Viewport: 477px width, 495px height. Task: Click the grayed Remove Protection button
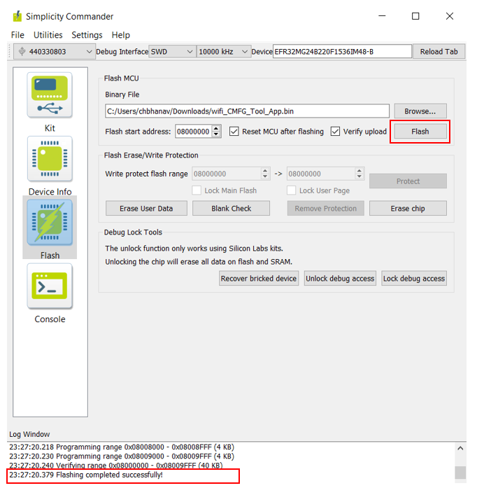point(325,209)
